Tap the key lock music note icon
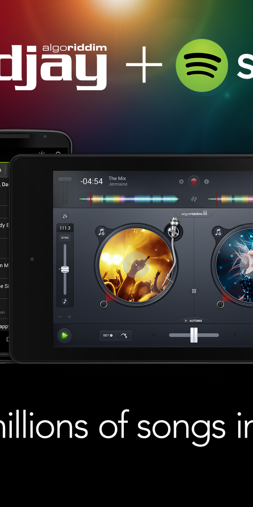Screen dimensions: 253x507 pyautogui.click(x=65, y=301)
